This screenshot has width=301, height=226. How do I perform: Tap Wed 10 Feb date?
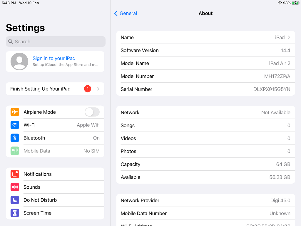click(x=29, y=3)
